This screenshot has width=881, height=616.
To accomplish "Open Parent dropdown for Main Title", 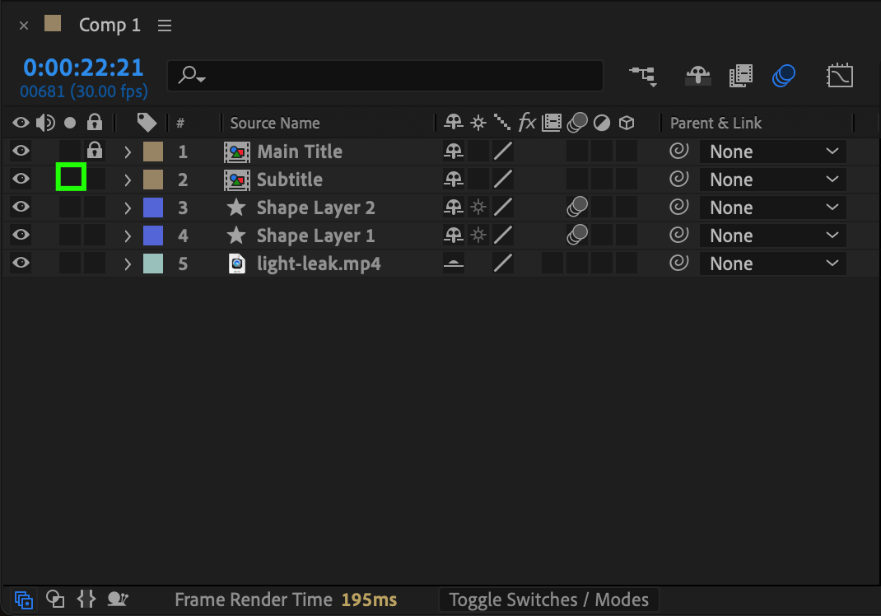I will point(772,152).
